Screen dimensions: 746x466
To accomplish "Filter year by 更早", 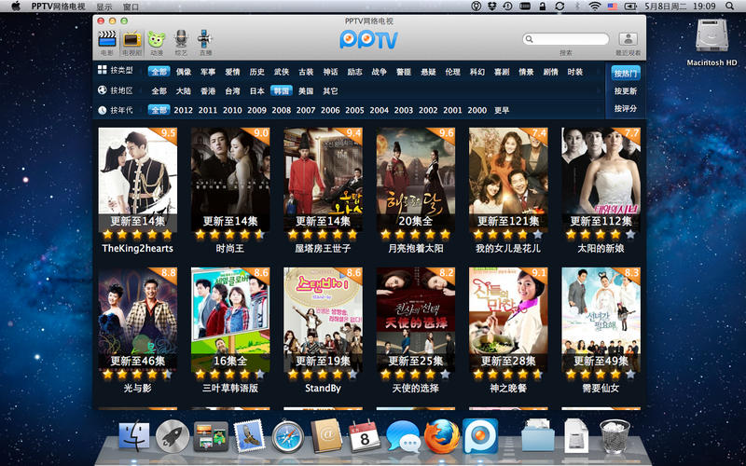I will tap(502, 110).
